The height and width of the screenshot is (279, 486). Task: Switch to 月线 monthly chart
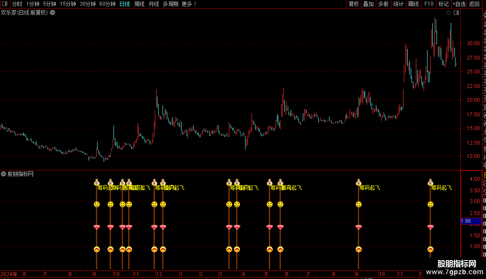154,4
